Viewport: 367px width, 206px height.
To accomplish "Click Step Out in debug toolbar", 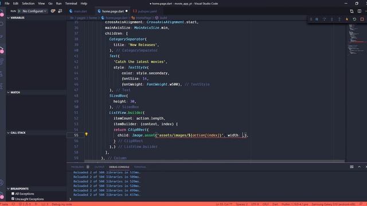I will pyautogui.click(x=339, y=19).
